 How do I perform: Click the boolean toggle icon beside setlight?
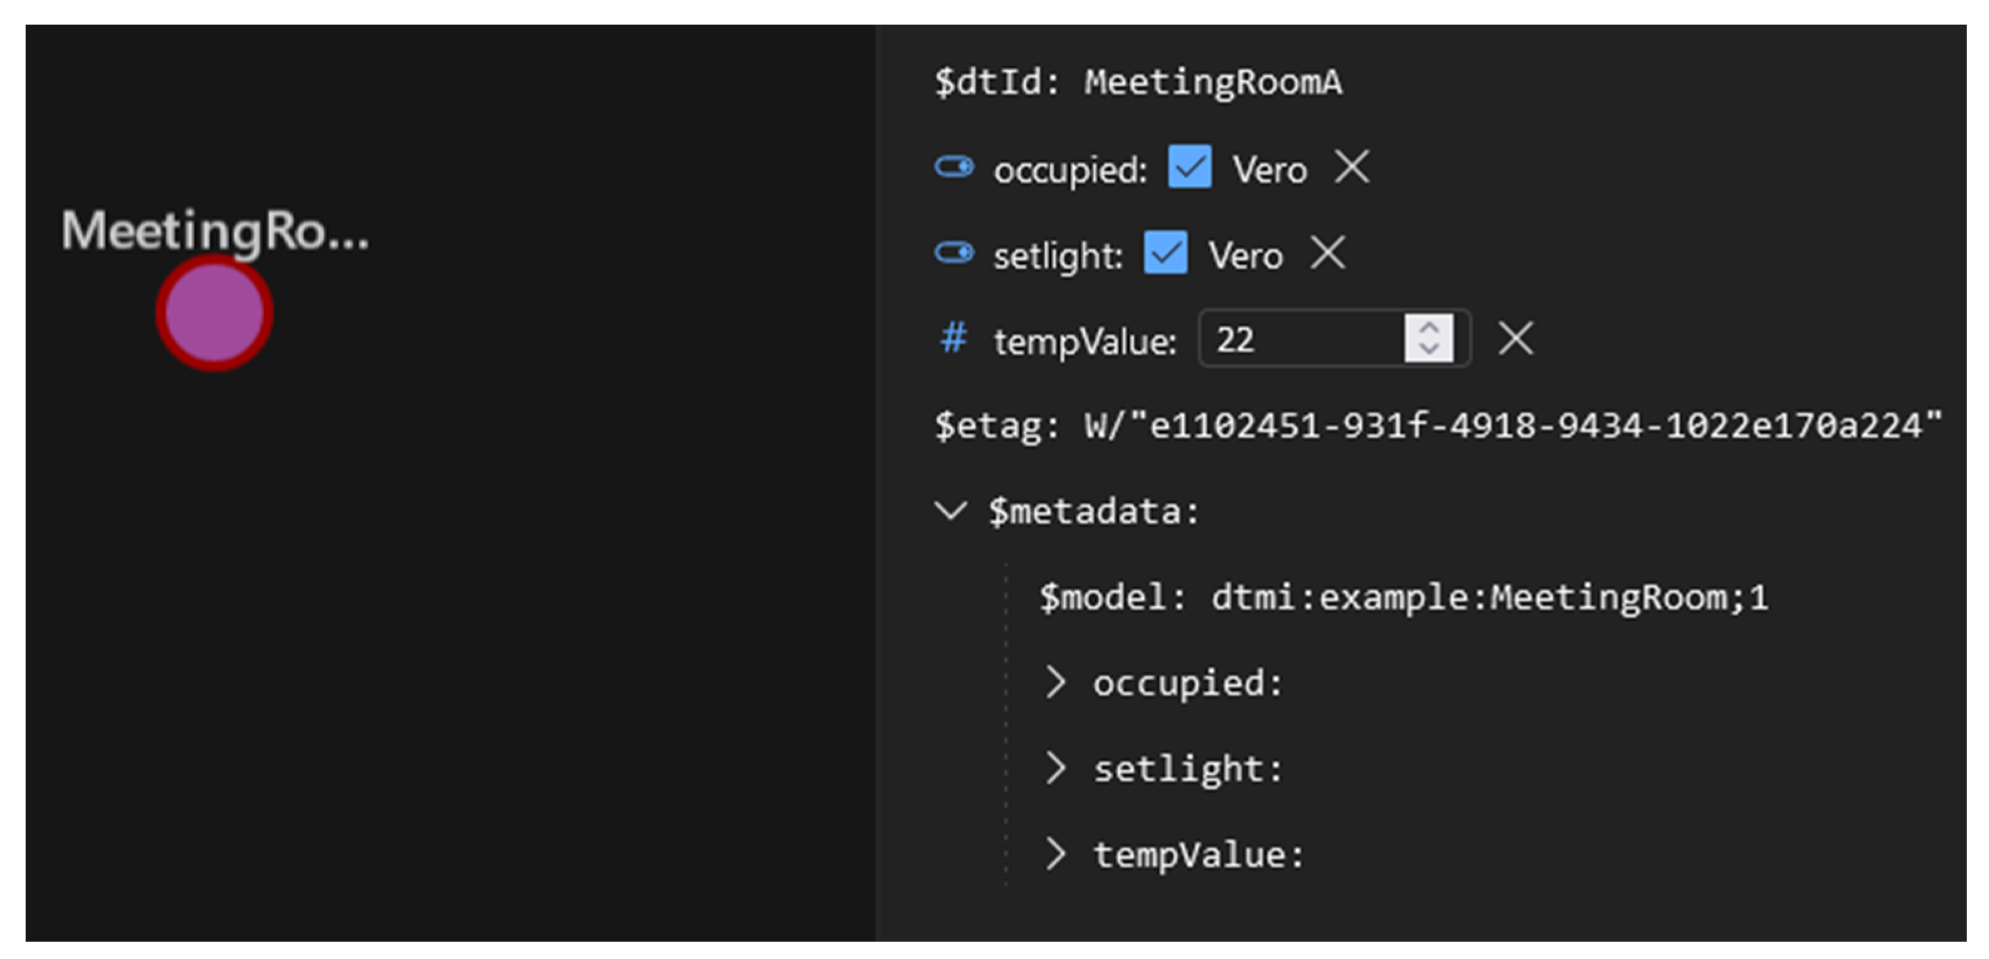point(953,252)
